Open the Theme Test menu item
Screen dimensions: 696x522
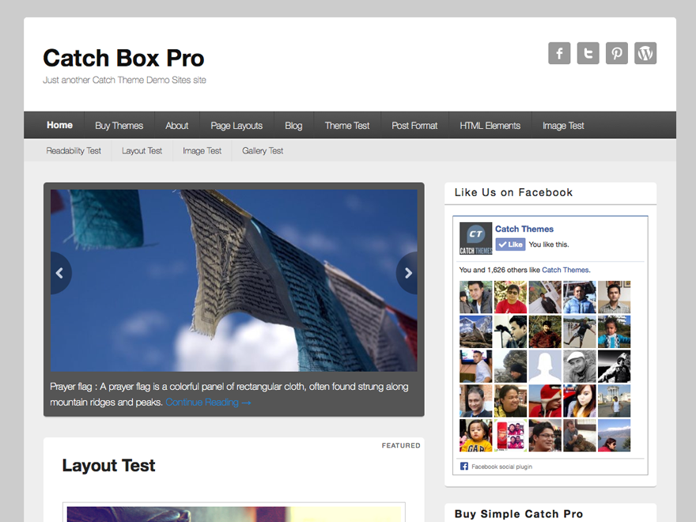pos(347,126)
